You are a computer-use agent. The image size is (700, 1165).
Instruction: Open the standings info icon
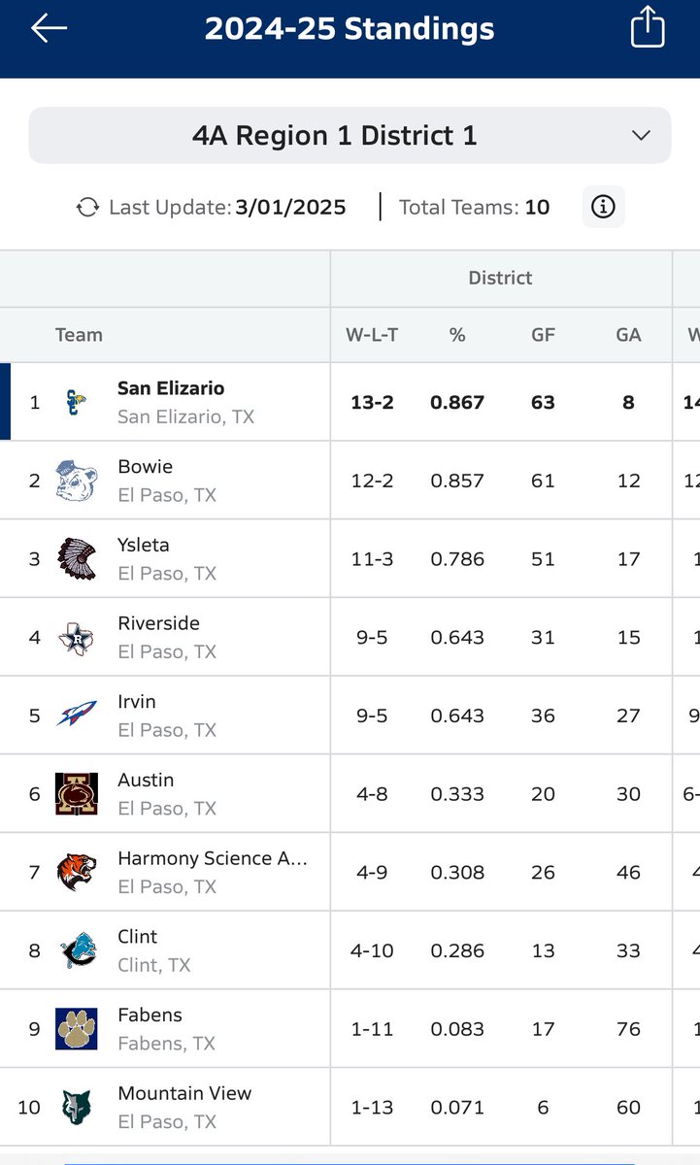[603, 207]
